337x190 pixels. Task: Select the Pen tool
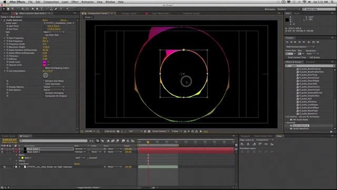(37, 9)
